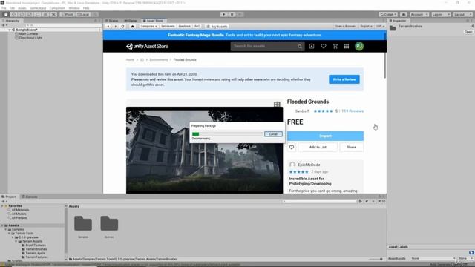The image size is (475, 267).
Task: Click the 119 Reviews link
Action: pyautogui.click(x=353, y=111)
